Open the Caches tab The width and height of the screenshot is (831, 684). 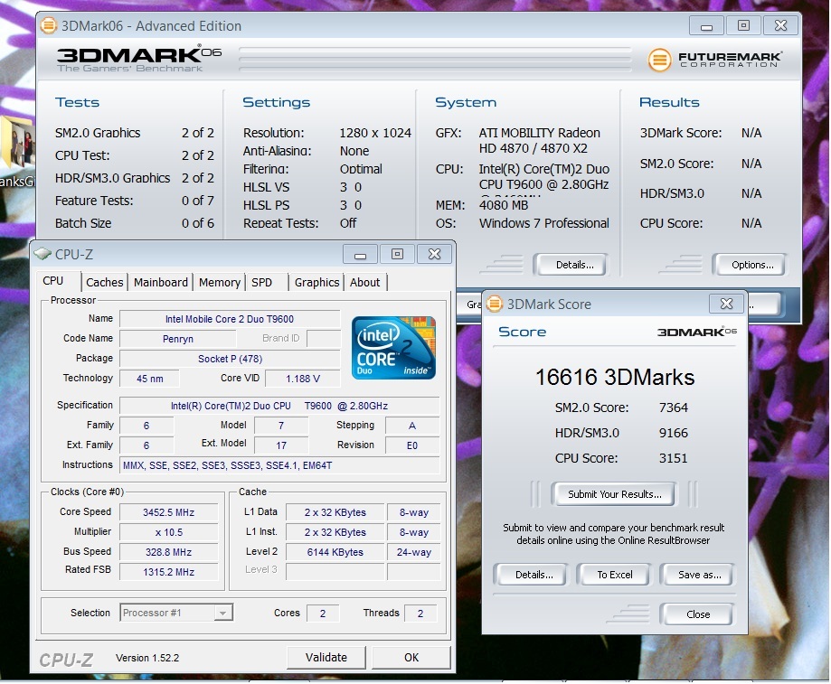pyautogui.click(x=104, y=283)
